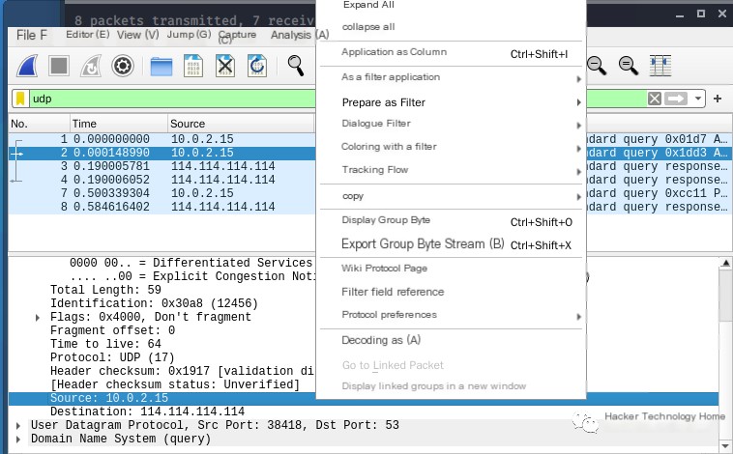Add filter button with plus sign
The height and width of the screenshot is (454, 733).
(x=718, y=99)
